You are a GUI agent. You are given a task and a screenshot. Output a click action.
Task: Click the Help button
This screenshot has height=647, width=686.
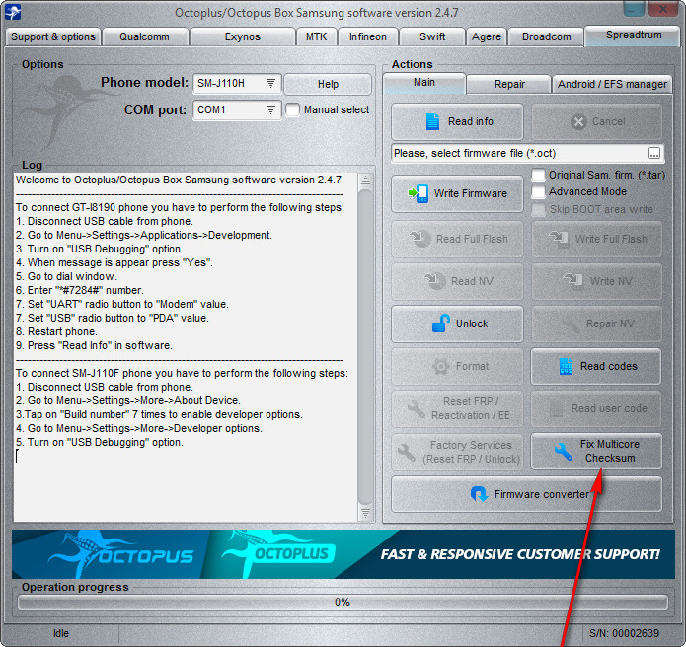point(328,84)
